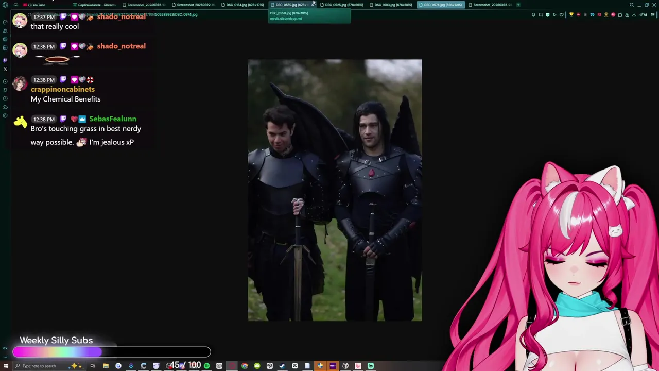Open Task View on taskbar

(93, 366)
